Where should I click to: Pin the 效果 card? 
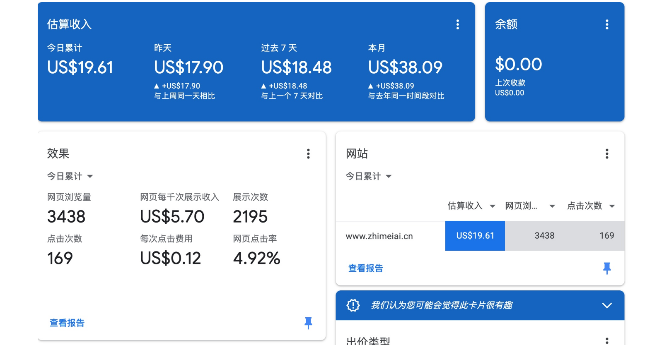(308, 323)
